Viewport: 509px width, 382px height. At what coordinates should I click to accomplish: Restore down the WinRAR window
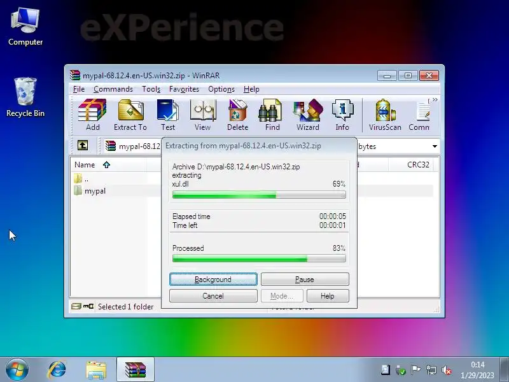pos(408,76)
